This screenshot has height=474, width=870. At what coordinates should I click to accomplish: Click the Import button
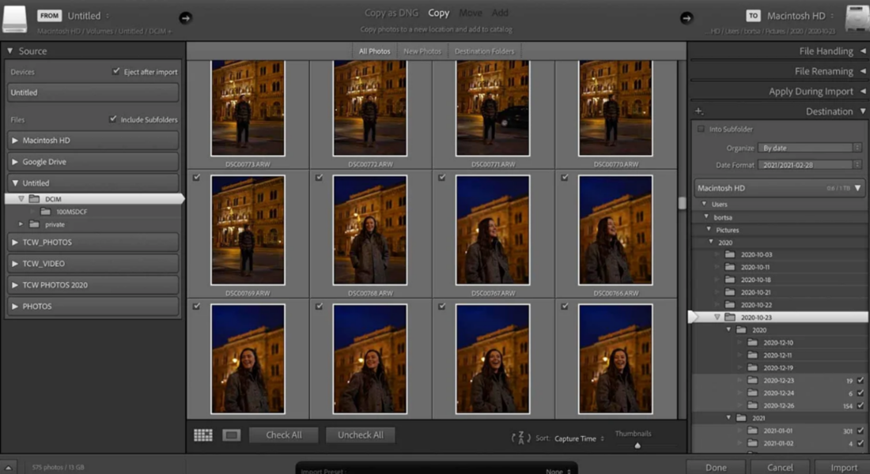(843, 467)
